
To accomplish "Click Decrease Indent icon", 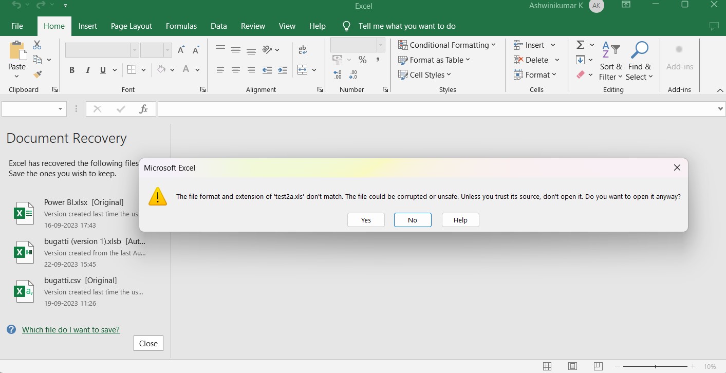I will click(x=267, y=70).
